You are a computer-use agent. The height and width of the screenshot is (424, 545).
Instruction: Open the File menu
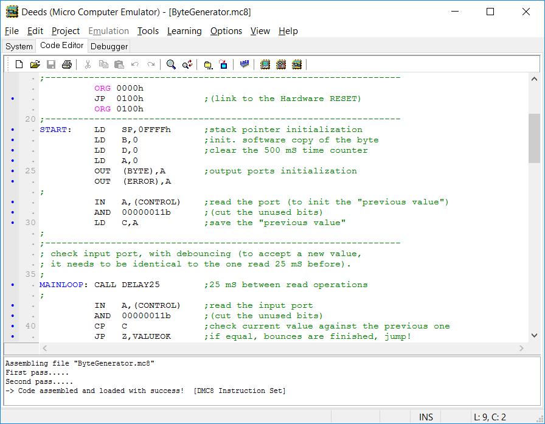(x=12, y=31)
